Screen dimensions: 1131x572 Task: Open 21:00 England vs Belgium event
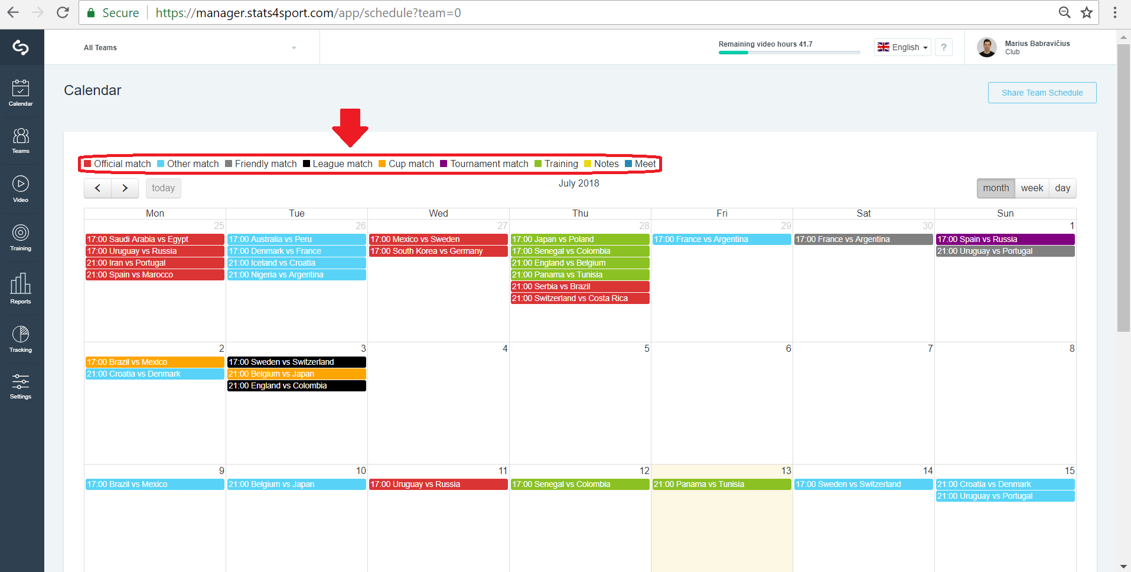(580, 263)
